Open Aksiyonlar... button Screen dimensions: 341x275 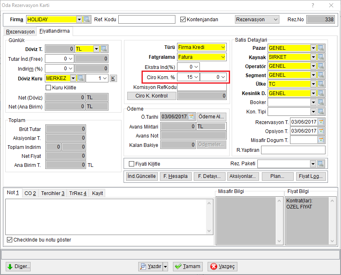[243, 176]
